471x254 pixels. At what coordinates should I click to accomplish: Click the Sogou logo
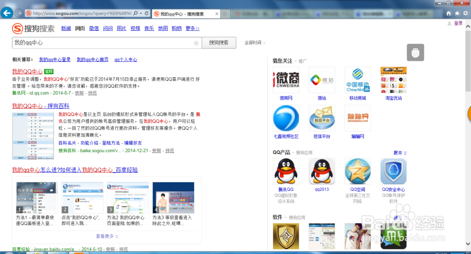tap(33, 29)
